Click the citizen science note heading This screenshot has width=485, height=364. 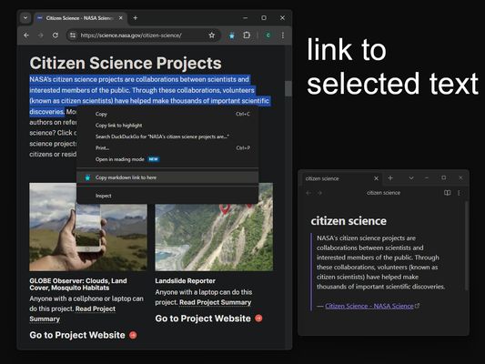pyautogui.click(x=349, y=221)
